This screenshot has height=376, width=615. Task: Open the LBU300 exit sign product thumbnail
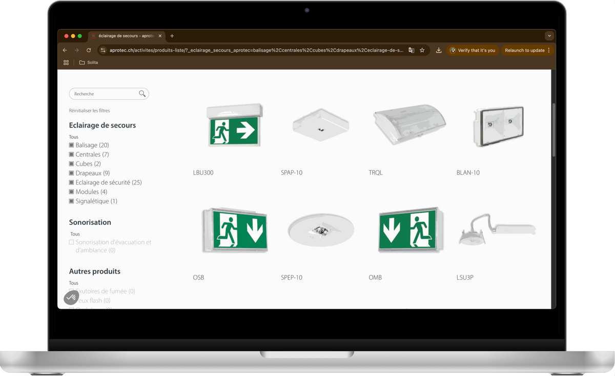(235, 127)
